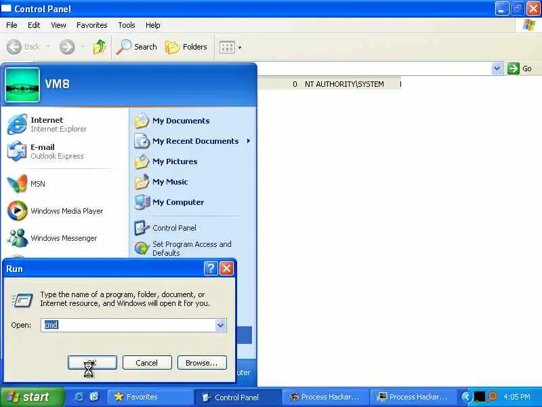Toggle the Folders pane button
Image resolution: width=542 pixels, height=407 pixels.
pyautogui.click(x=186, y=47)
